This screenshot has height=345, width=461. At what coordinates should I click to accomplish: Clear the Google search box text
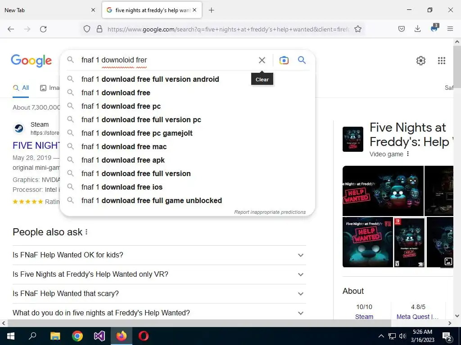pyautogui.click(x=262, y=60)
